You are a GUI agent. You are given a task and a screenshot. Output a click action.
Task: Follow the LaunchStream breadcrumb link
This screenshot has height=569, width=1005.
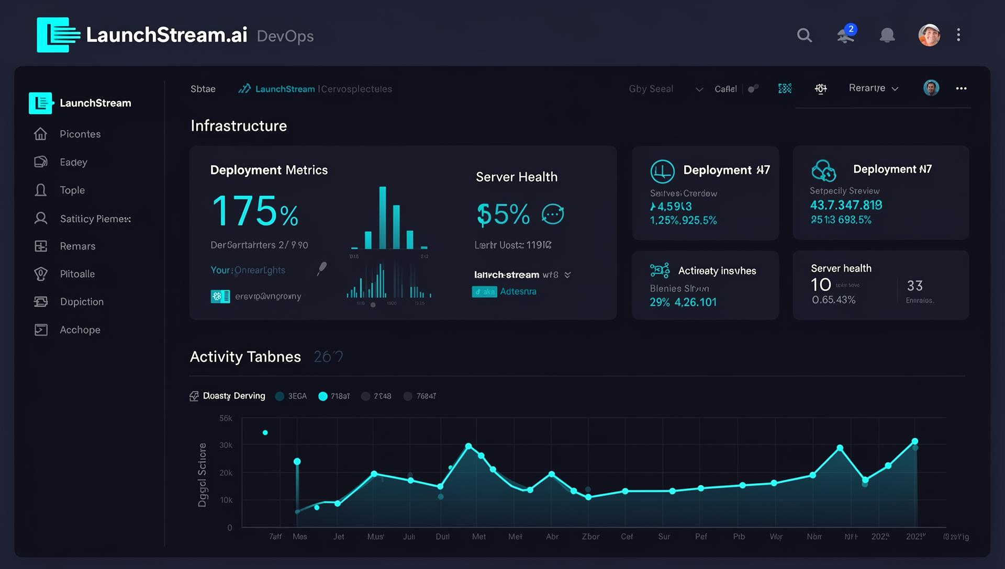285,89
